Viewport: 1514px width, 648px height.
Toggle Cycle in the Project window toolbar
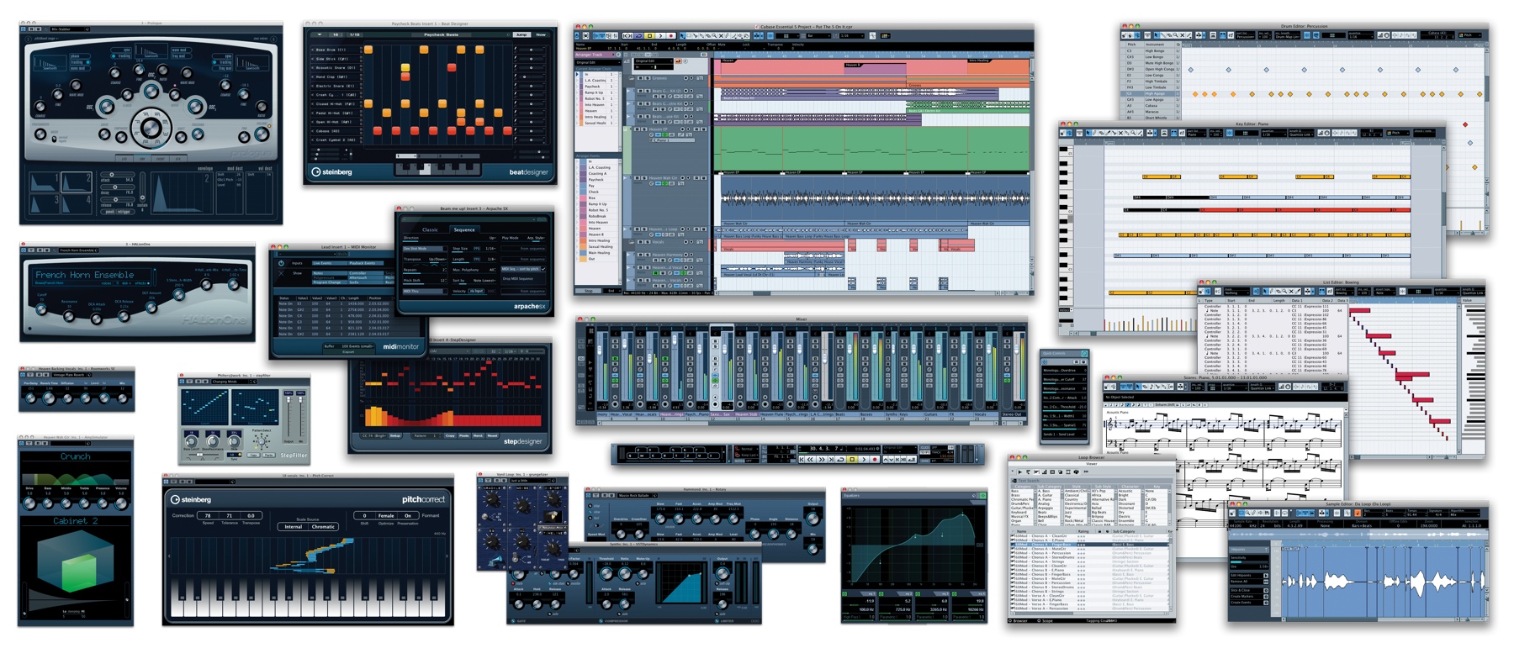[x=639, y=36]
